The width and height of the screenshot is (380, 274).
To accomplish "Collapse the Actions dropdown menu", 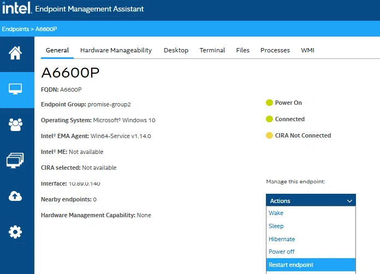I will pyautogui.click(x=311, y=201).
